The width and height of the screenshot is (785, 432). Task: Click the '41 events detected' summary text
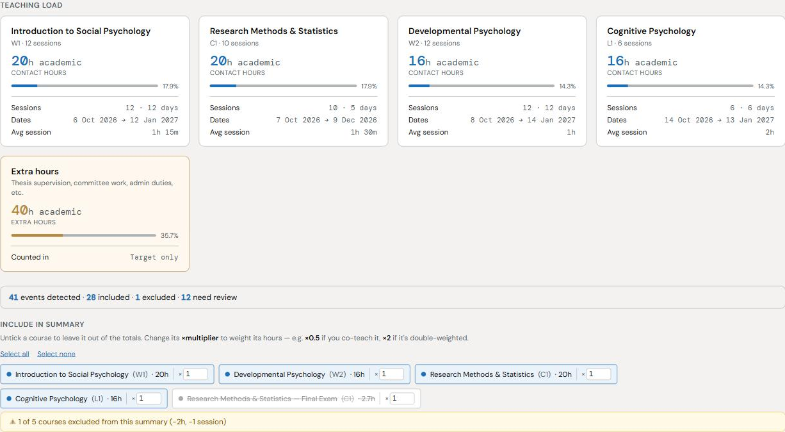[x=45, y=297]
